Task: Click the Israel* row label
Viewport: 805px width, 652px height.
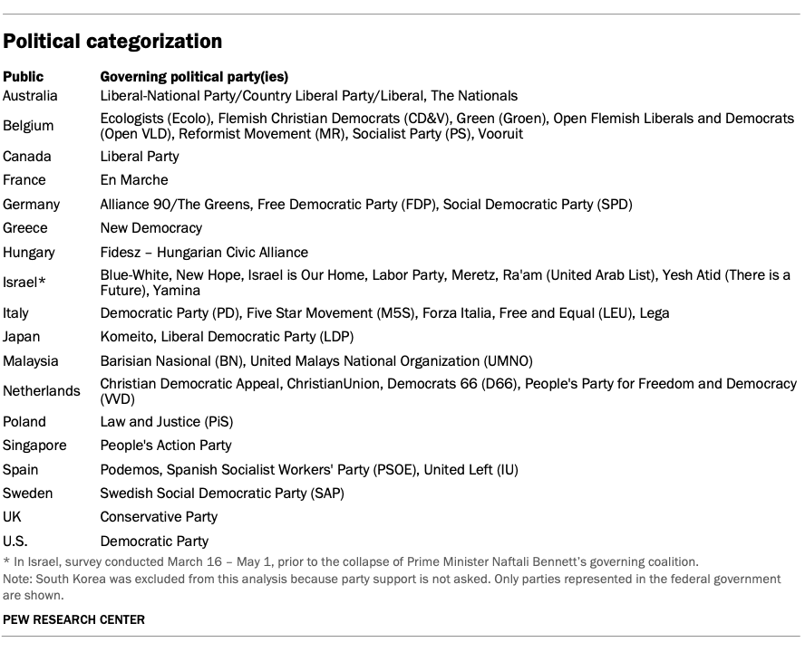Action: [24, 283]
